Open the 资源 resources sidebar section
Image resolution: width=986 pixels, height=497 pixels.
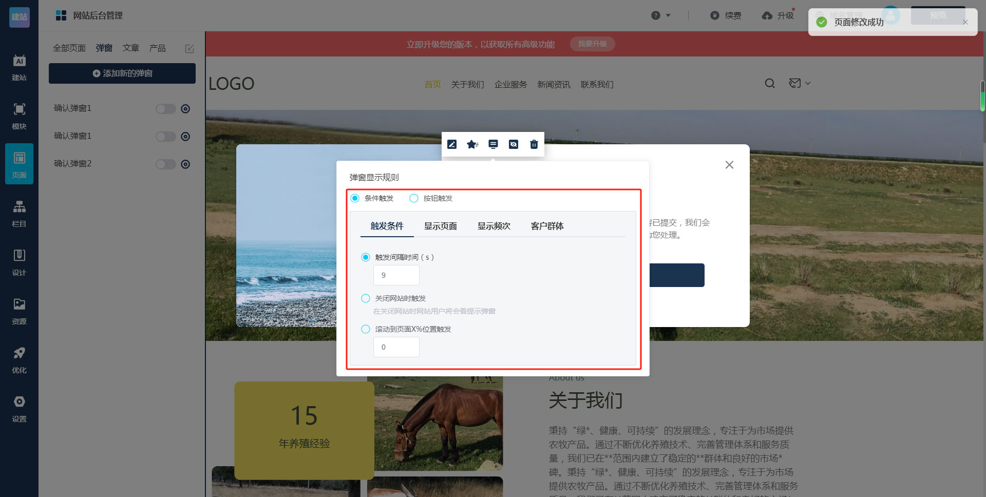point(19,312)
